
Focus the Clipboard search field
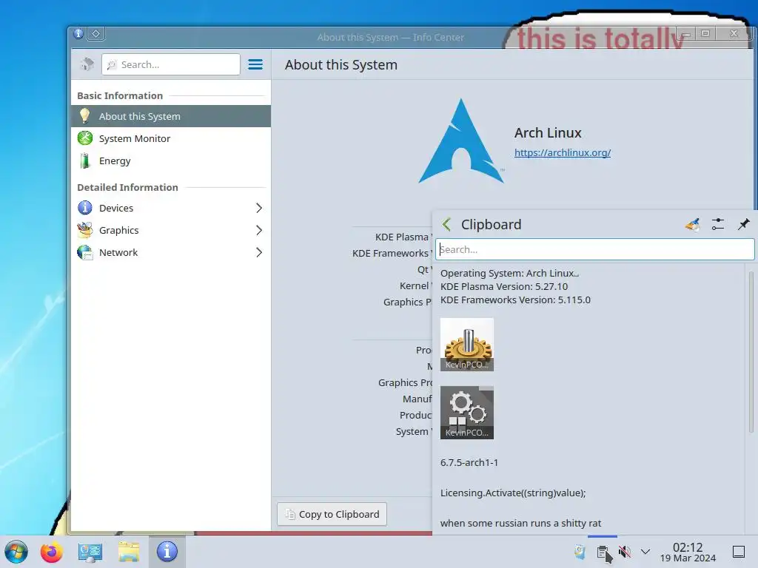(594, 250)
